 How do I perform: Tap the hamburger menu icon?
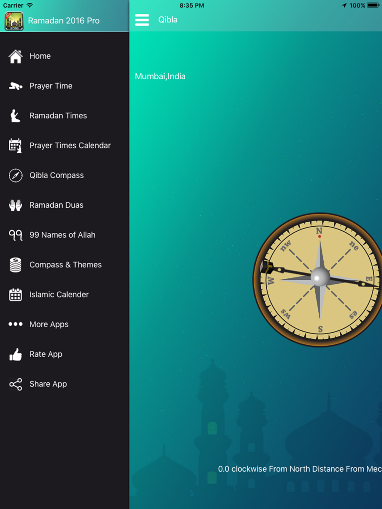(142, 20)
